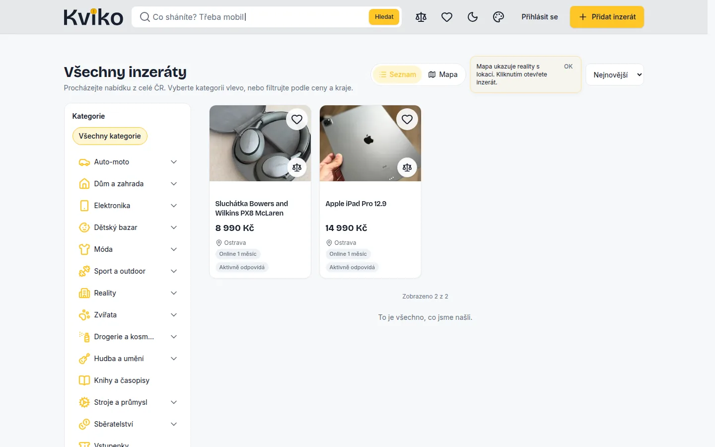Viewport: 715px width, 447px height.
Task: Expand the Hudba a umění chevron
Action: point(174,359)
